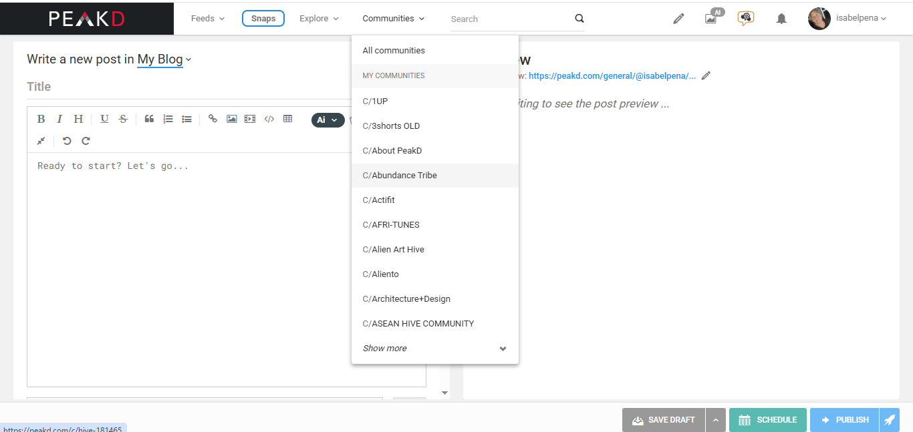Insert a link with the chain icon
913x432 pixels.
[213, 119]
